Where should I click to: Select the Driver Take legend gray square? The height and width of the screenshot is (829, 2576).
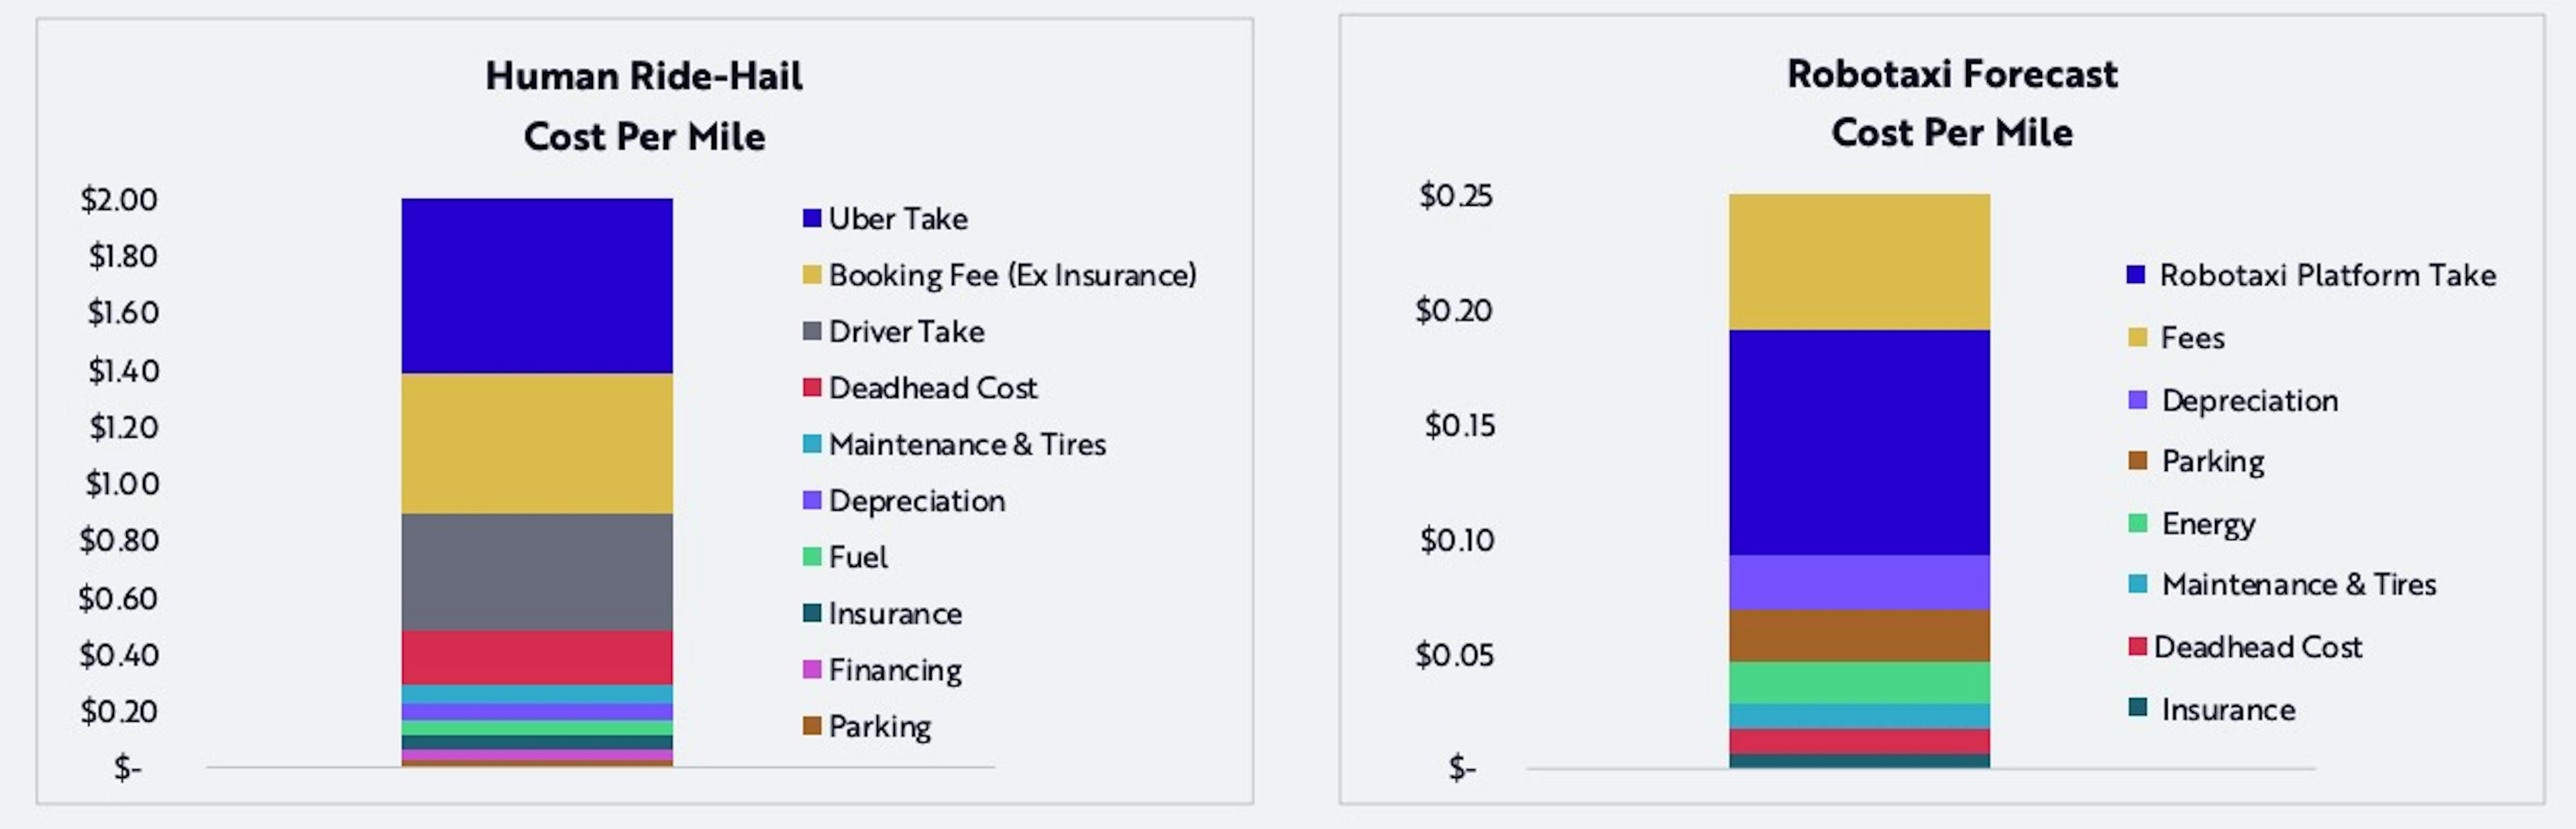click(812, 330)
